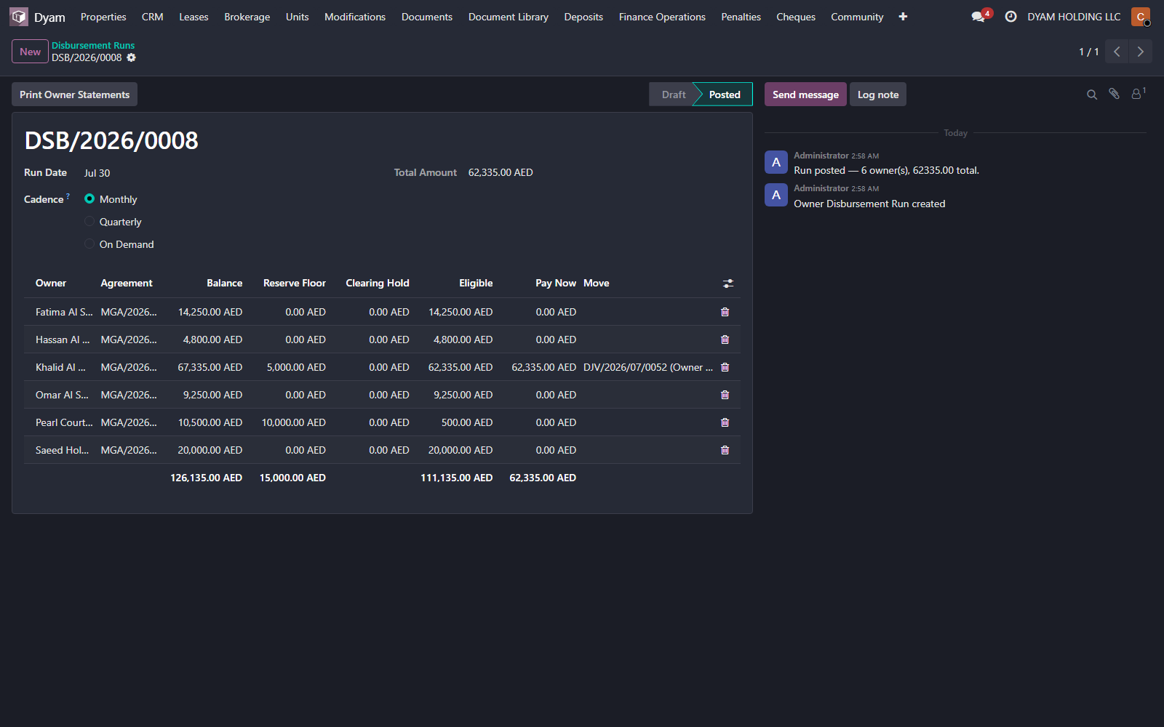The image size is (1164, 727).
Task: Open the DYAM HOLDING LLC company switcher
Action: [x=1074, y=17]
